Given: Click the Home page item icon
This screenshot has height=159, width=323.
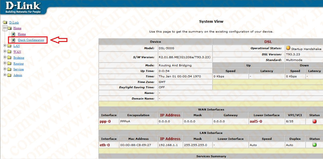Looking at the screenshot, I should (14, 34).
